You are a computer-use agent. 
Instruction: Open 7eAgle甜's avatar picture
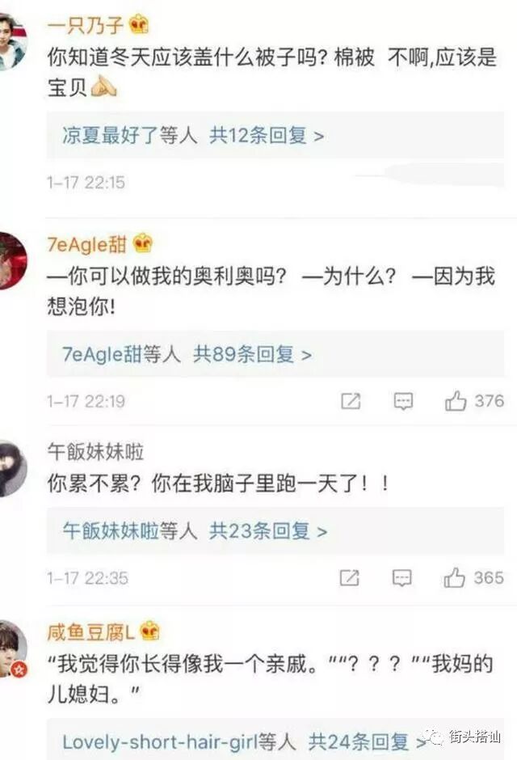click(x=12, y=261)
